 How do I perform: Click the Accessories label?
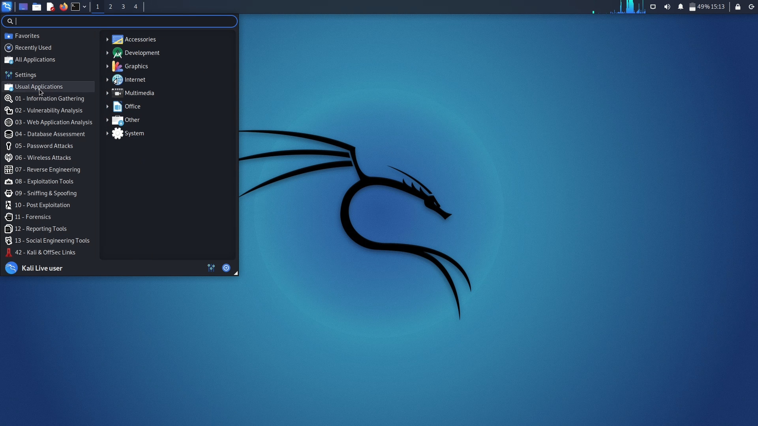tap(140, 39)
